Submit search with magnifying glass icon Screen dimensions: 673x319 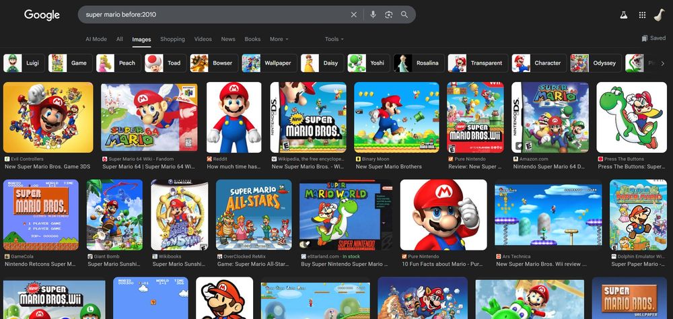[x=404, y=15]
